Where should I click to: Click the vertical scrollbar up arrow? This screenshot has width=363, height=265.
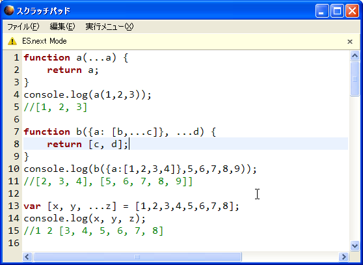coord(355,55)
